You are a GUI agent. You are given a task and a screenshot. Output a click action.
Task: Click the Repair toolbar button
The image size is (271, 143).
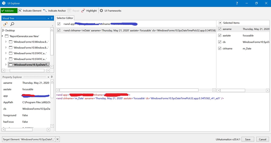click(x=74, y=10)
